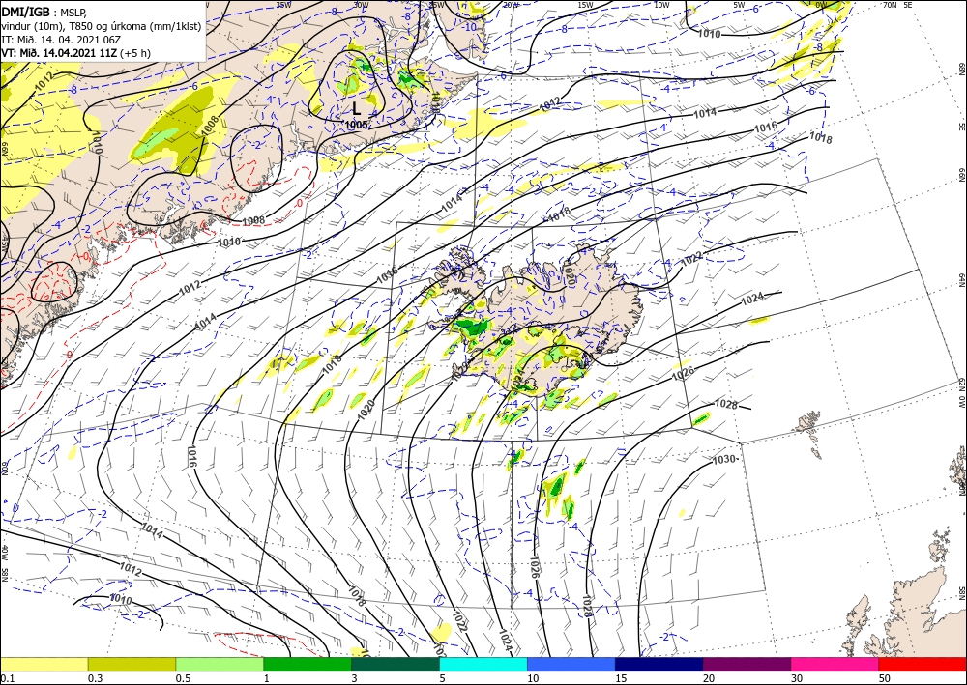Viewport: 967px width, 685px height.
Task: Pick the cyan 5–10 legend color band
Action: pyautogui.click(x=483, y=664)
